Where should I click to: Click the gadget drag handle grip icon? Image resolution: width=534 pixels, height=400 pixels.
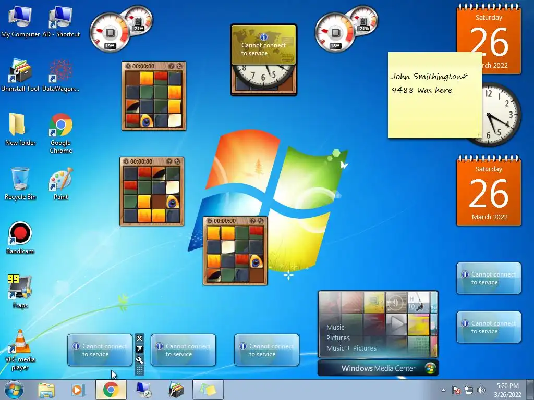click(x=139, y=370)
